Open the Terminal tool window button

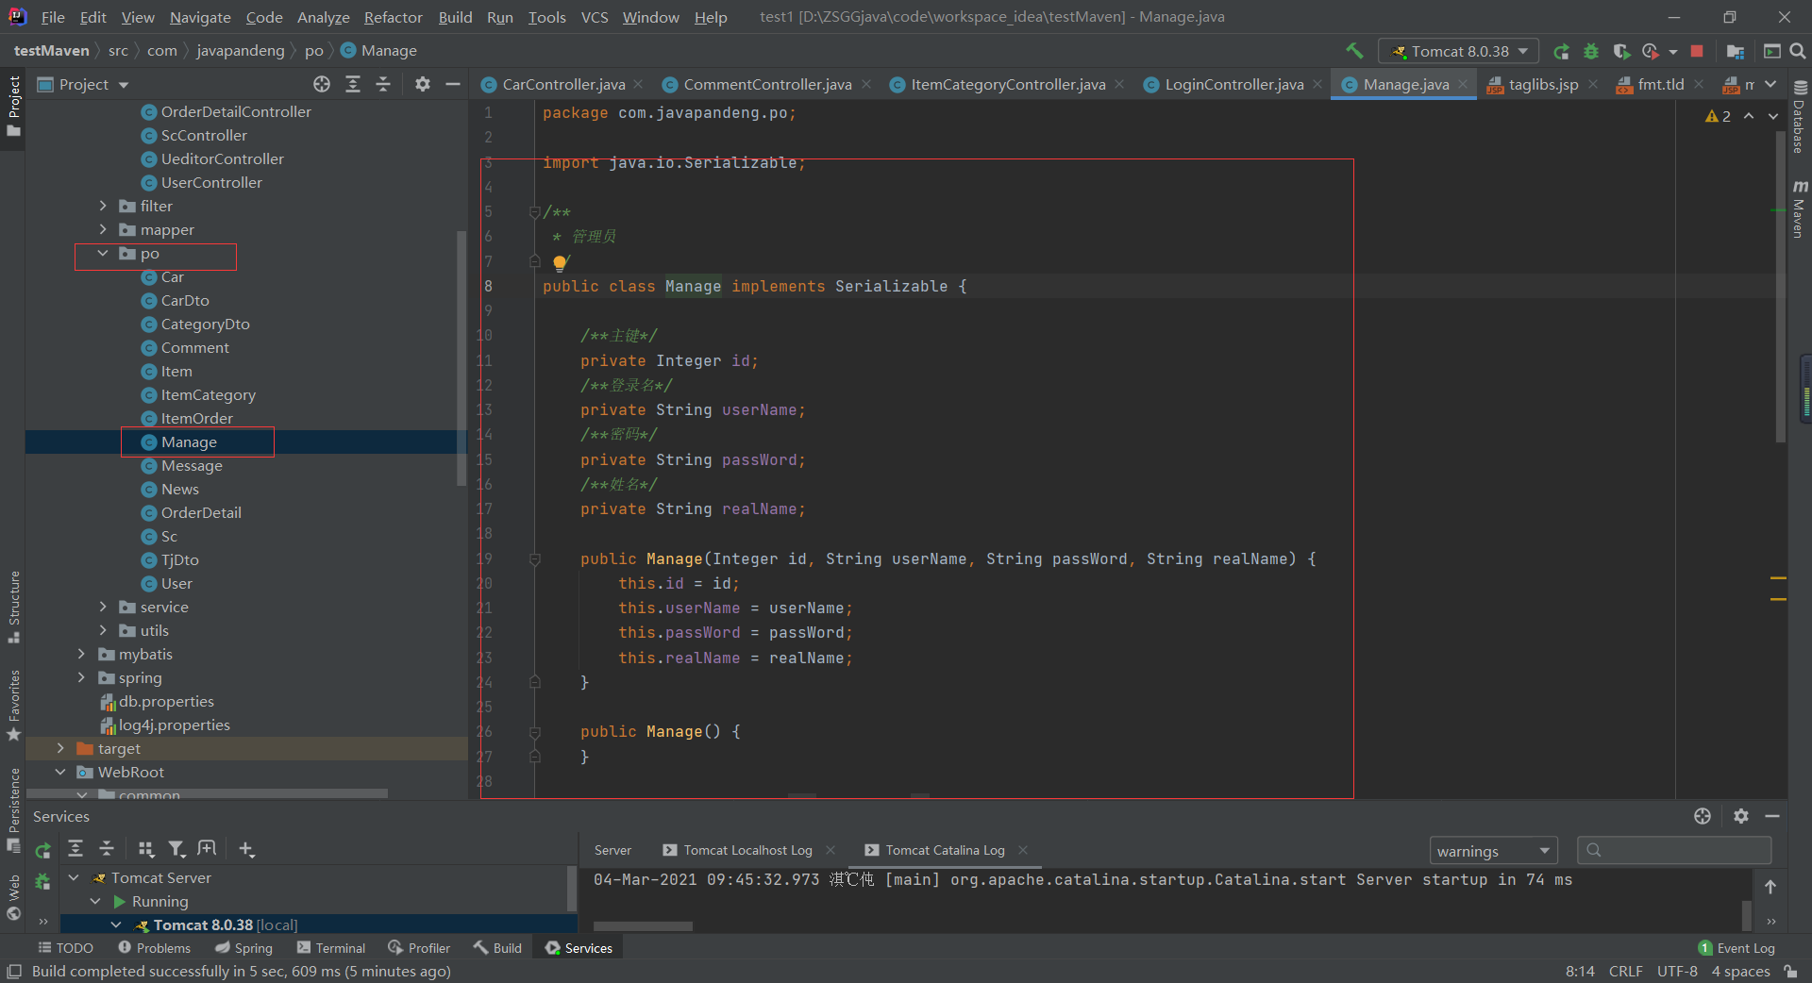[331, 948]
